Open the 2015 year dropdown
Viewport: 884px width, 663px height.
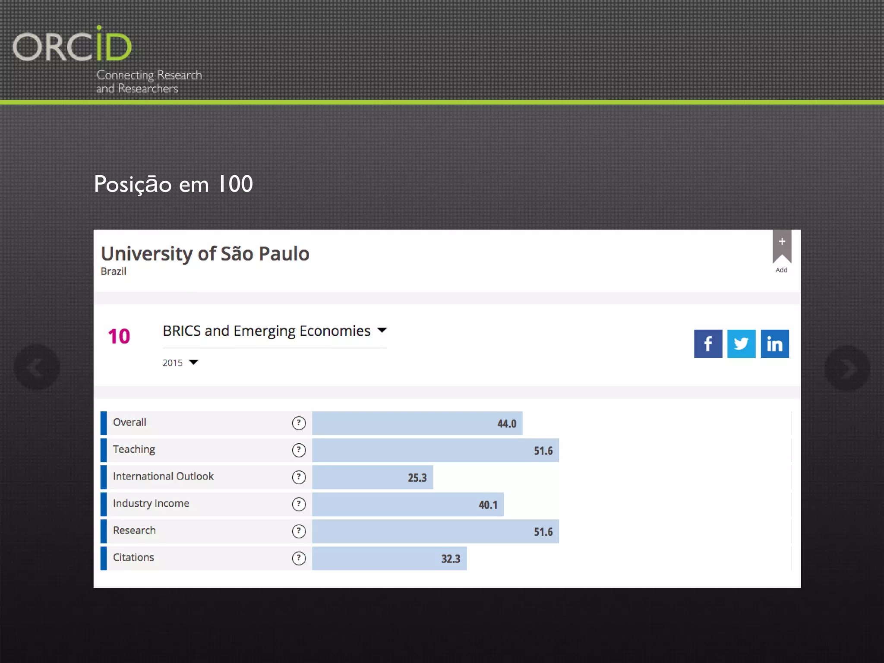180,363
